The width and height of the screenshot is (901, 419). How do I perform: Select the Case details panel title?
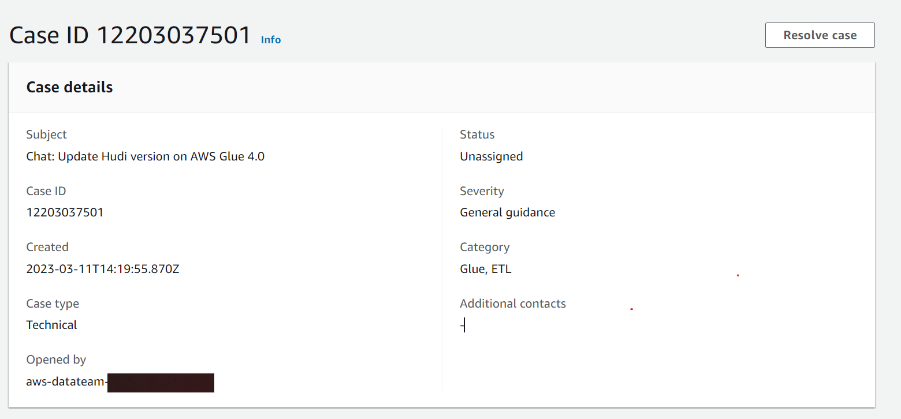coord(70,87)
